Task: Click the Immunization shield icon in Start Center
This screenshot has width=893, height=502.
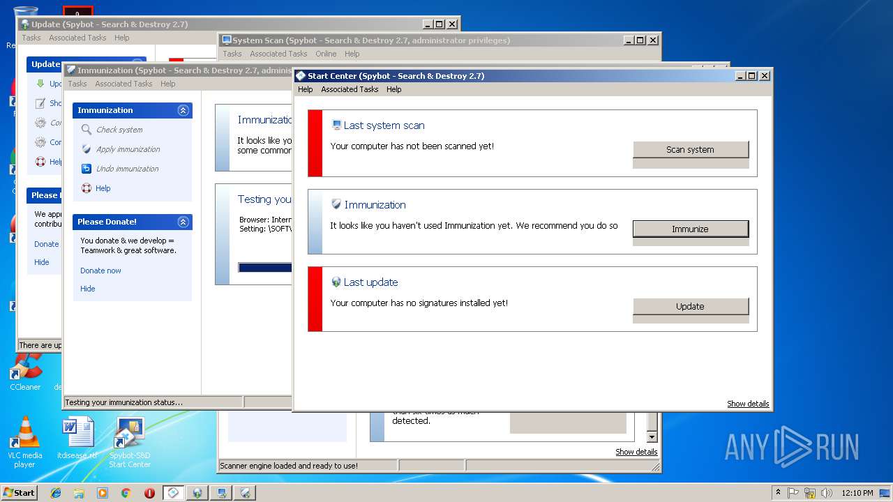Action: [x=336, y=204]
